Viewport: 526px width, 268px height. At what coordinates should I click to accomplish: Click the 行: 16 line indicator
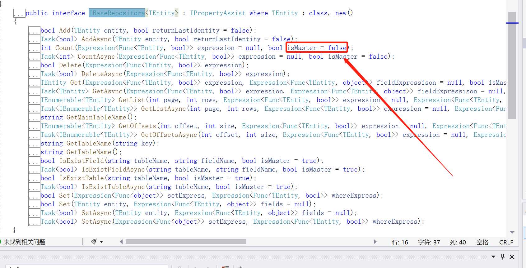[400, 242]
